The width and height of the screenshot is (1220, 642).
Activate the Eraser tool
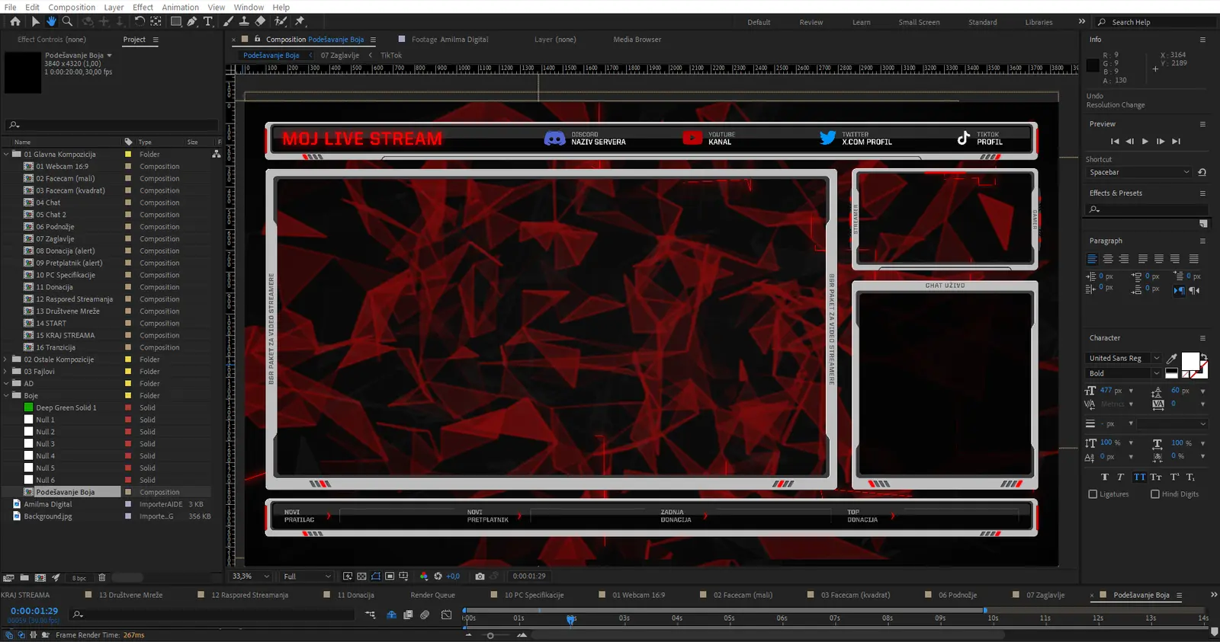(260, 21)
